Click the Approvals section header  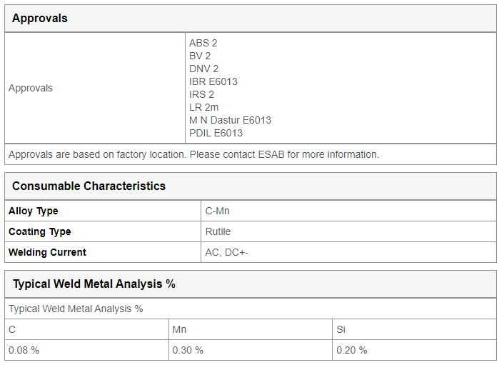point(40,18)
